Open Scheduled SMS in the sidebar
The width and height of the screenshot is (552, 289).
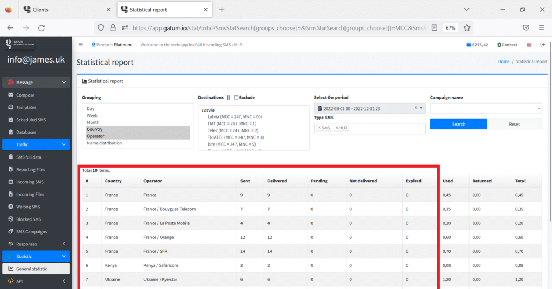click(x=31, y=120)
